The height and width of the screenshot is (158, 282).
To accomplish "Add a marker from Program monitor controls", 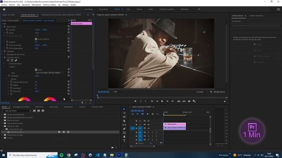I will (x=135, y=101).
